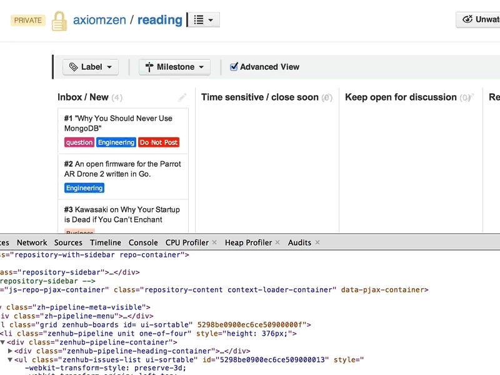Collapse the zenhub-issues-list ul node
500x375 pixels.
(x=11, y=359)
